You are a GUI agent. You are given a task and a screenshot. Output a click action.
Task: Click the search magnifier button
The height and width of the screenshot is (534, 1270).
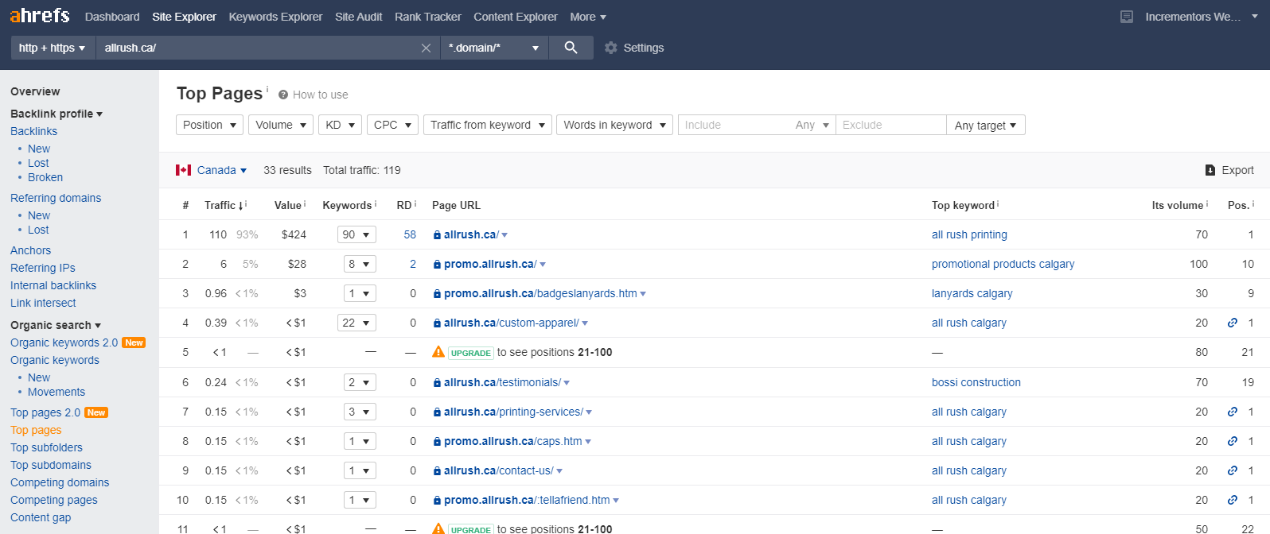(571, 48)
